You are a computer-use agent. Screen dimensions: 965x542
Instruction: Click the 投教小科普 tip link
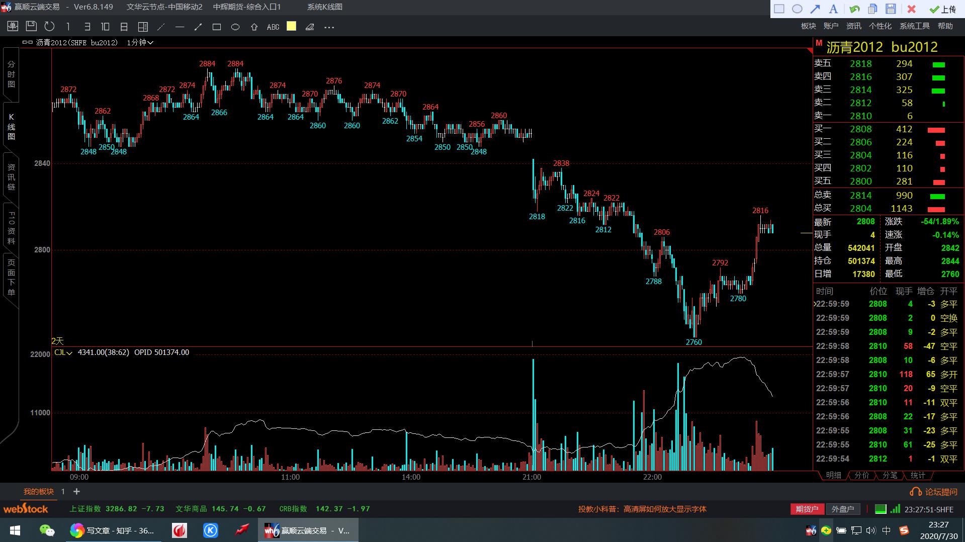click(x=642, y=509)
